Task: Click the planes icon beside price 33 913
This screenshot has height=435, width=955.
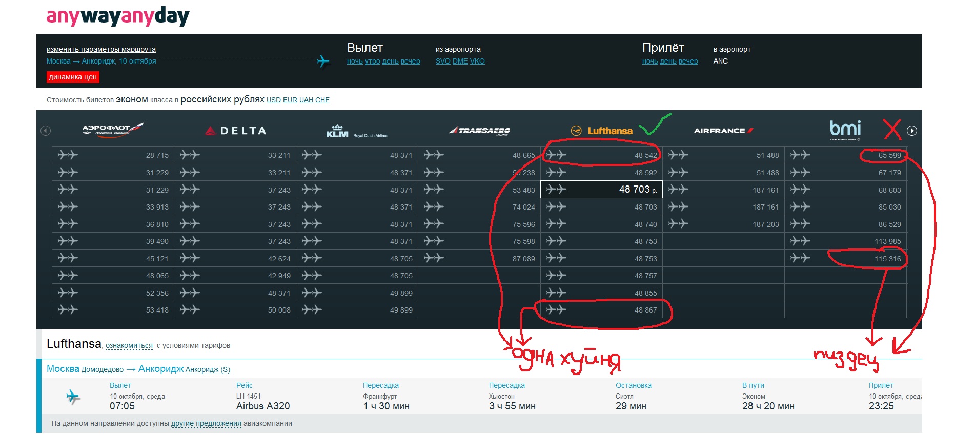Action: [68, 206]
